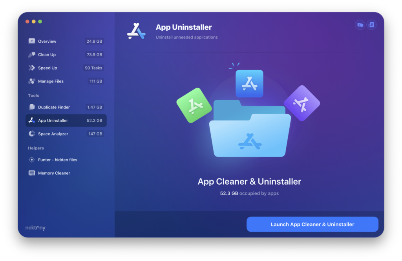Switch to Space Analyzer in sidebar
This screenshot has height=261, width=402.
tap(53, 134)
